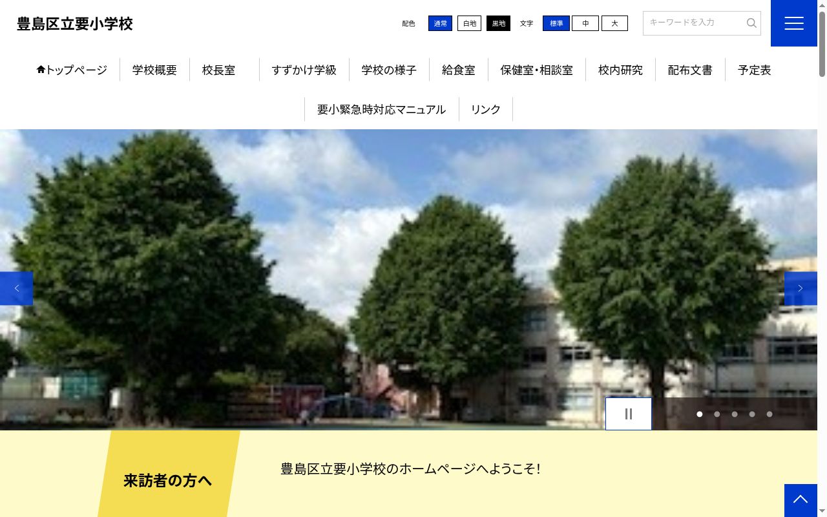Pause the image slideshow
The image size is (827, 517).
click(628, 414)
